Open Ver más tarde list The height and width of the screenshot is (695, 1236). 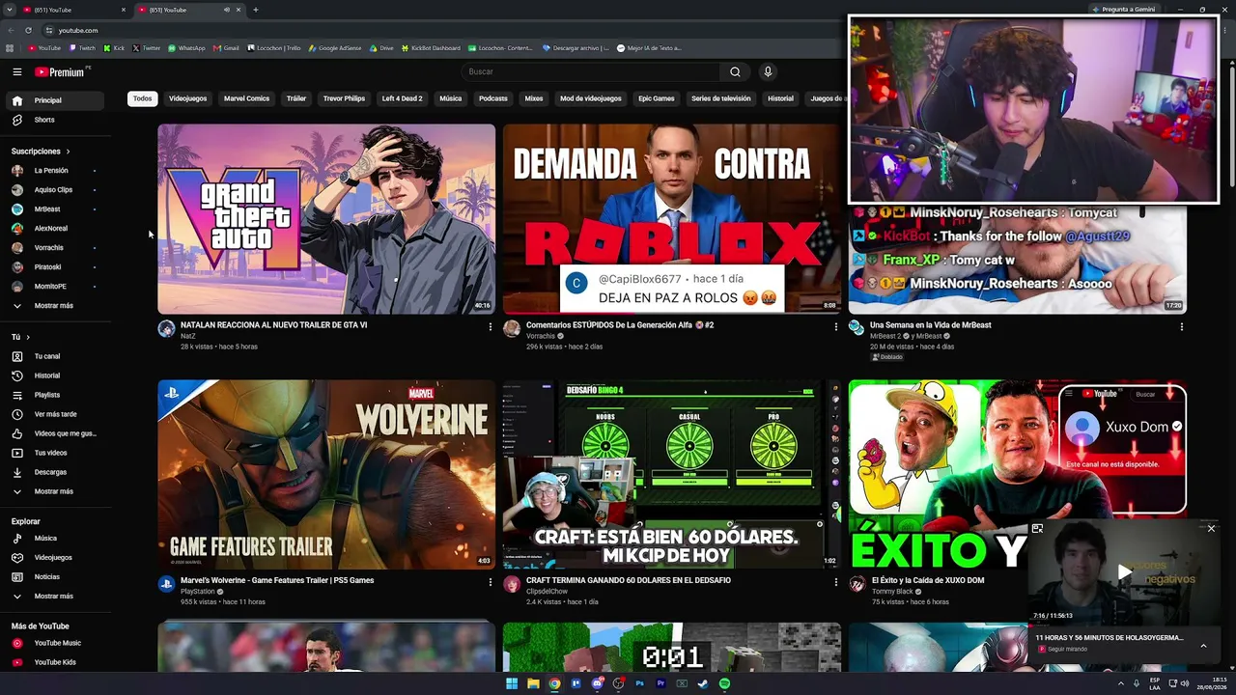click(54, 414)
